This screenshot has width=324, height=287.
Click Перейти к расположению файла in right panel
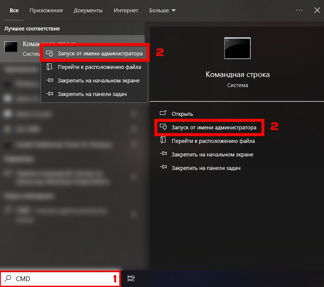[213, 141]
